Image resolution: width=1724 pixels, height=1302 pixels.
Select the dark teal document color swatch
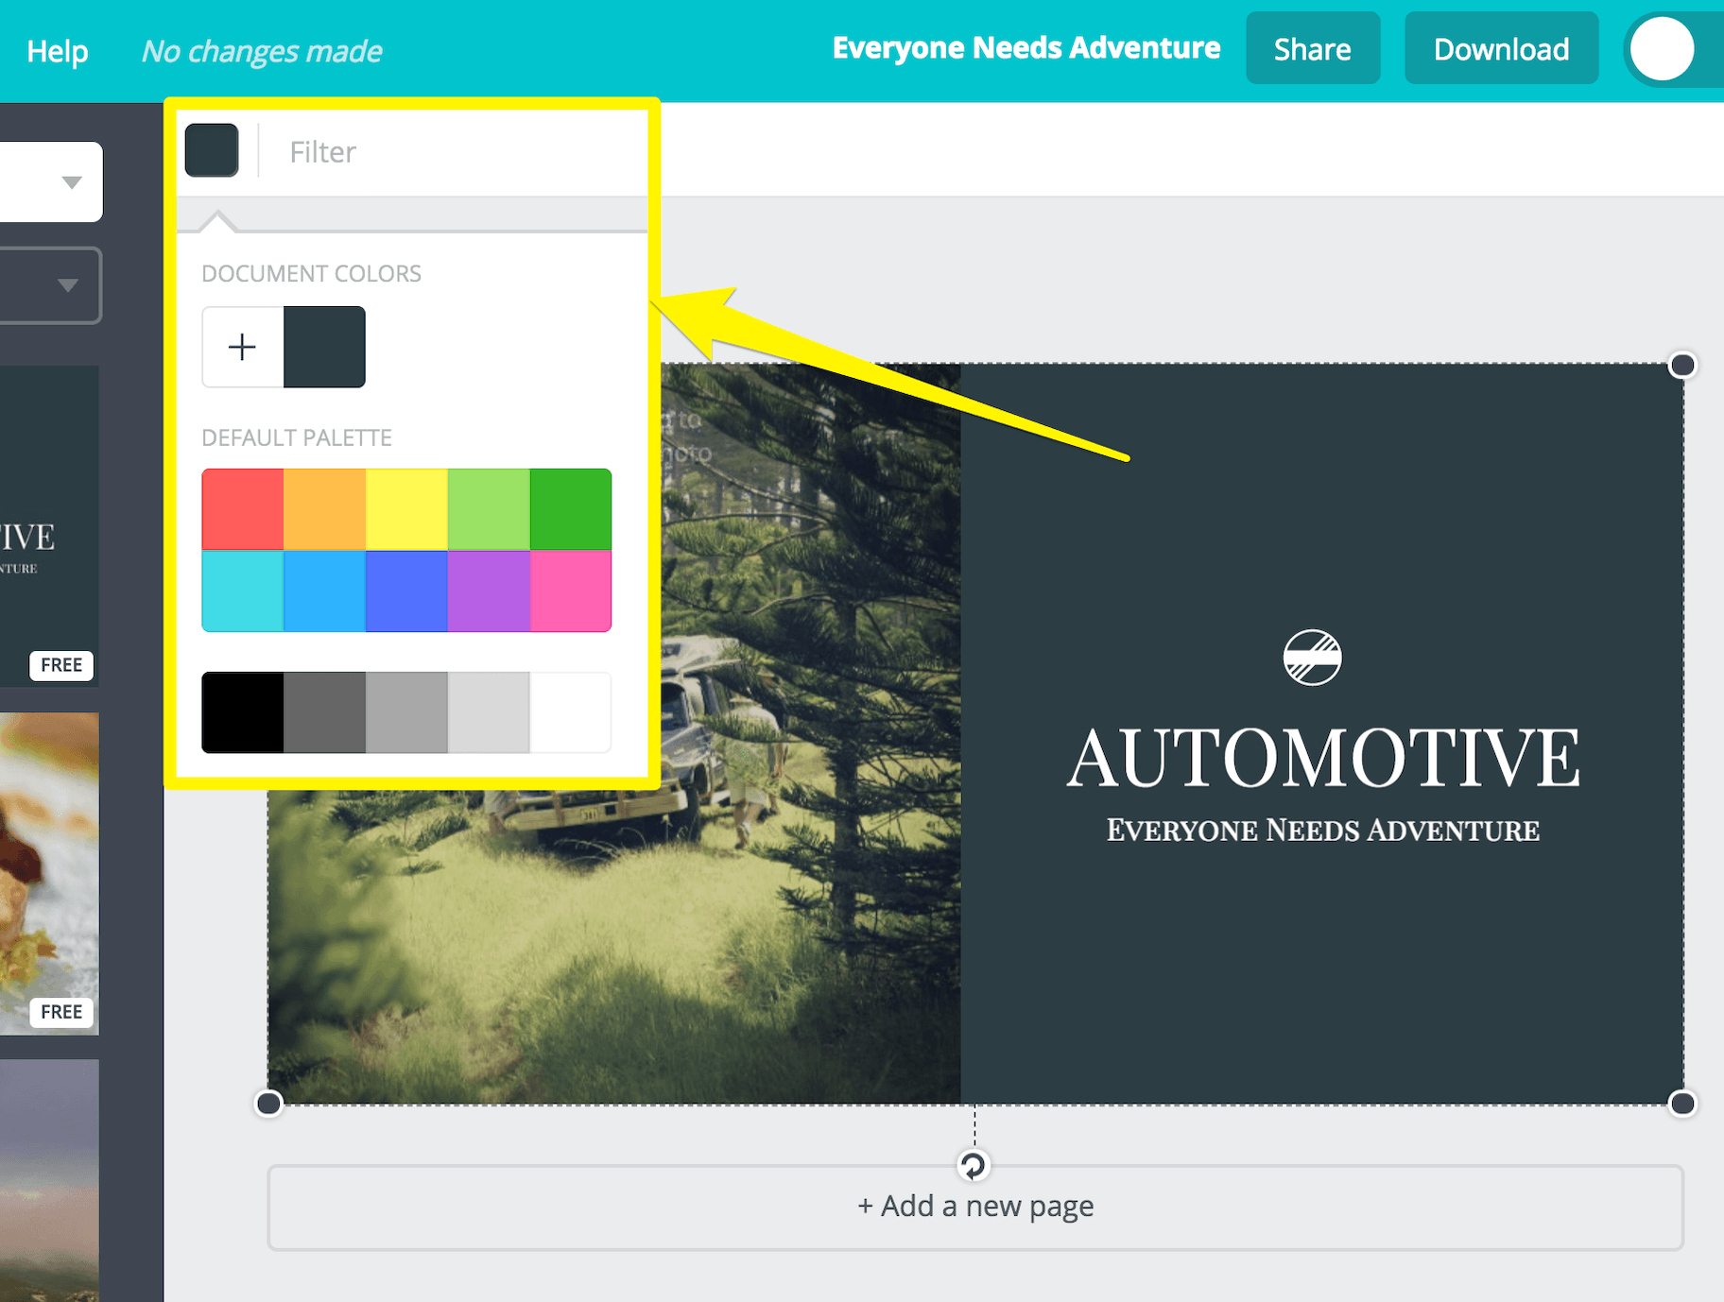[324, 347]
